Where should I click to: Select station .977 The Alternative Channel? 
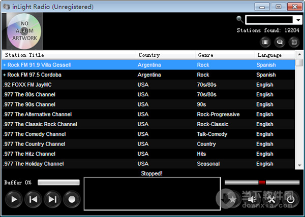point(148,114)
